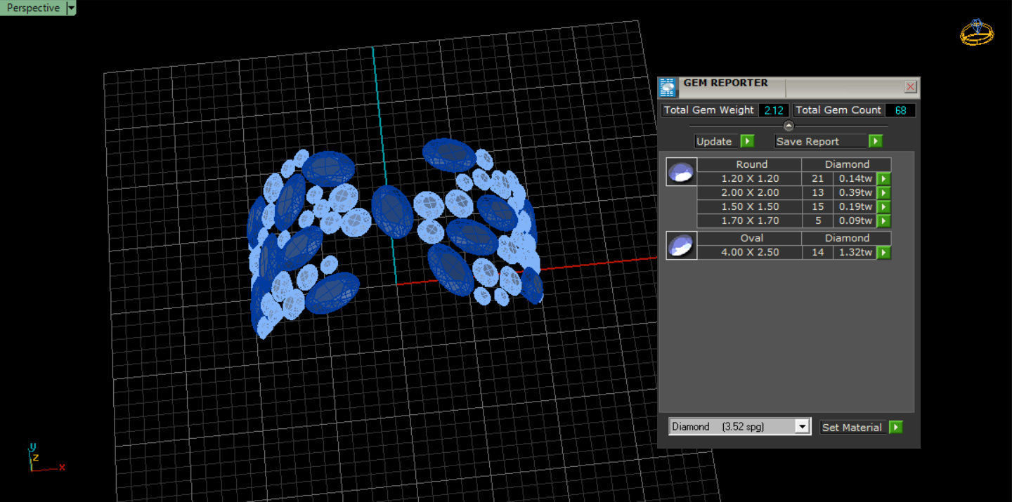
Task: Click the Total Gem Weight value 2.12
Action: pos(774,110)
